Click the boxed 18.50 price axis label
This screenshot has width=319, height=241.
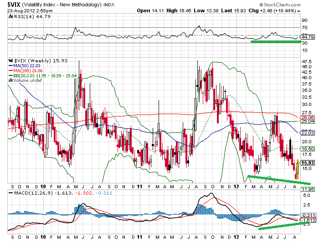click(308, 149)
